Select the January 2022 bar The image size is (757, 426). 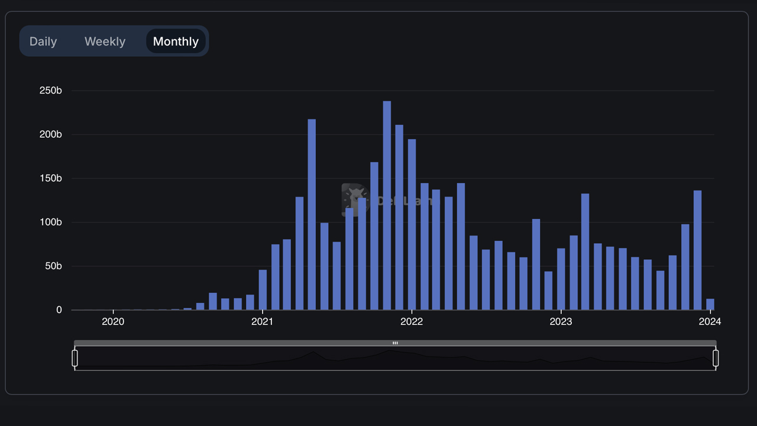tap(412, 224)
